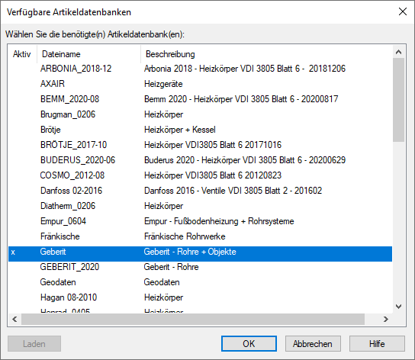Select the BUDERUS_2020-06 entry
Viewport: 415px width, 360px height.
click(x=200, y=160)
